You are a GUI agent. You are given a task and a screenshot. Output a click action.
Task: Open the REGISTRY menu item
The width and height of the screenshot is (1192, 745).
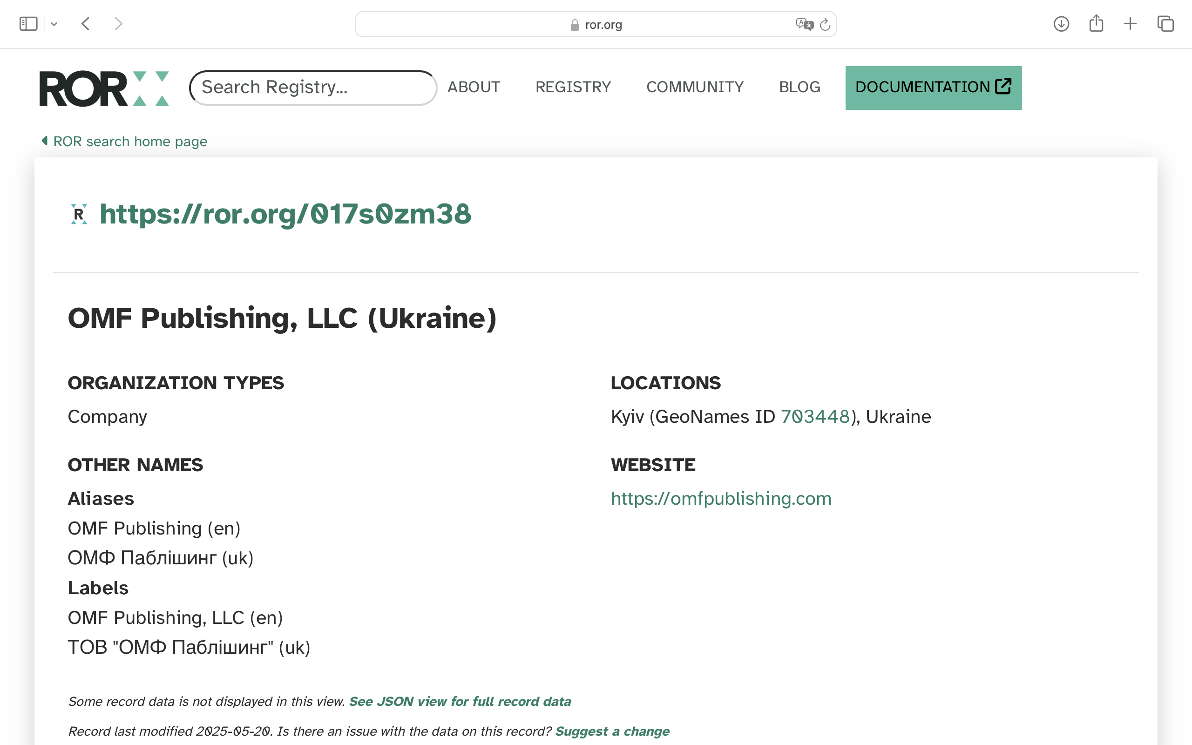pyautogui.click(x=573, y=87)
